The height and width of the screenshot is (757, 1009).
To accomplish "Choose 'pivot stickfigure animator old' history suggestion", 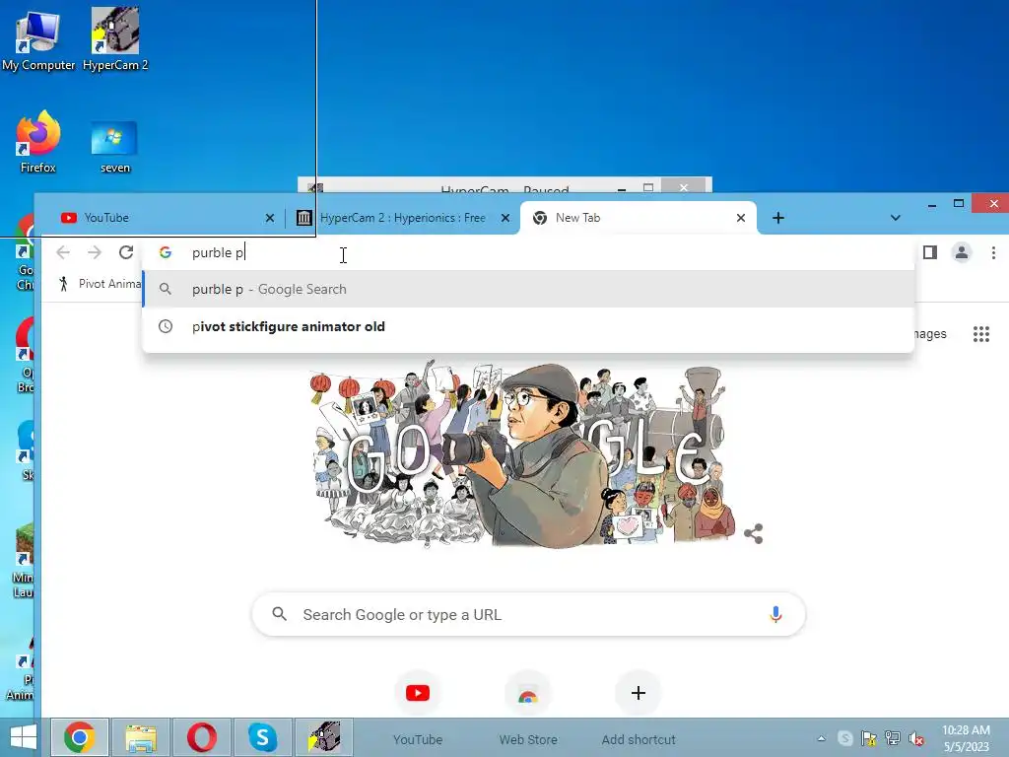I will [x=528, y=326].
